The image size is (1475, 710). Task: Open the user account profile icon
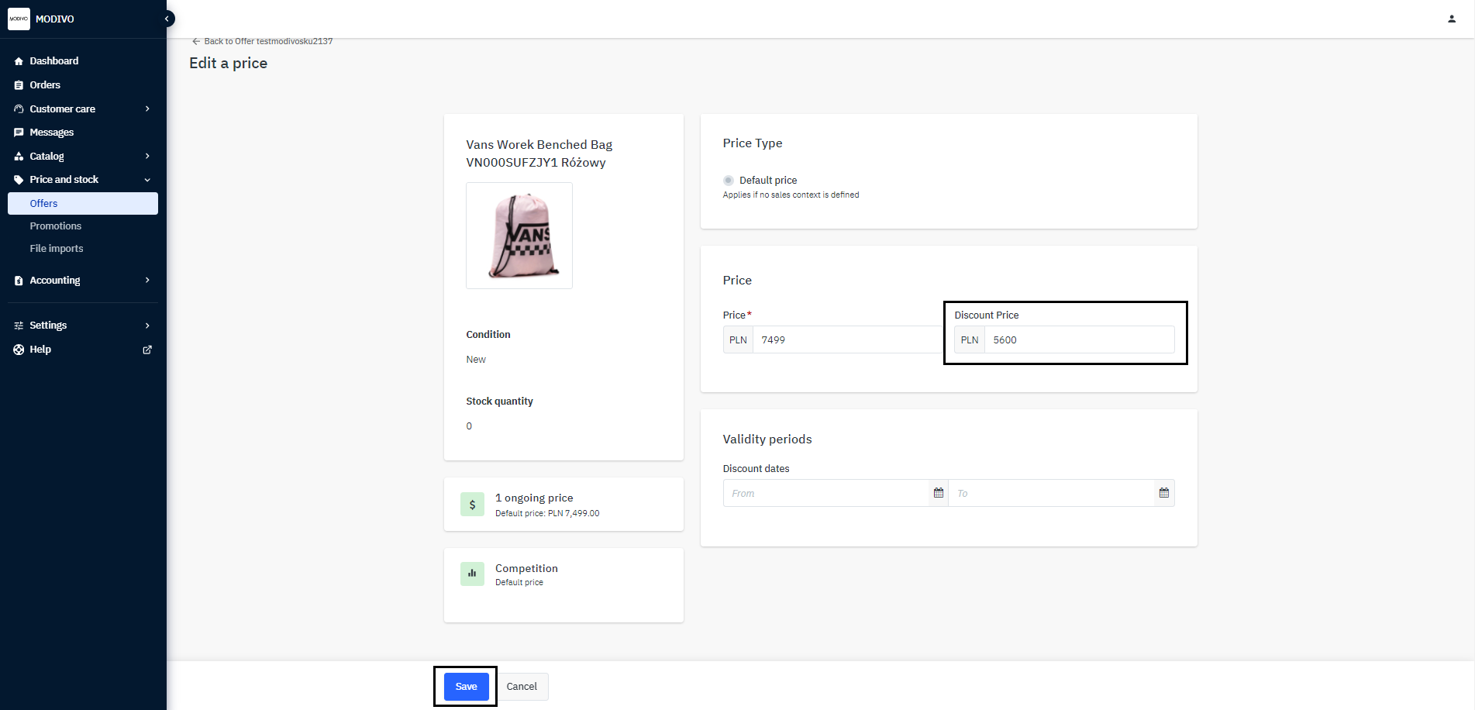point(1451,19)
